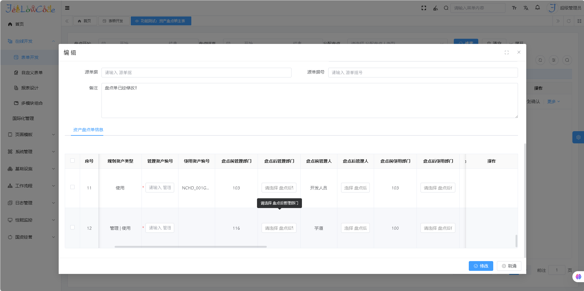Click the font size icon
Image resolution: width=584 pixels, height=291 pixels.
click(x=514, y=8)
